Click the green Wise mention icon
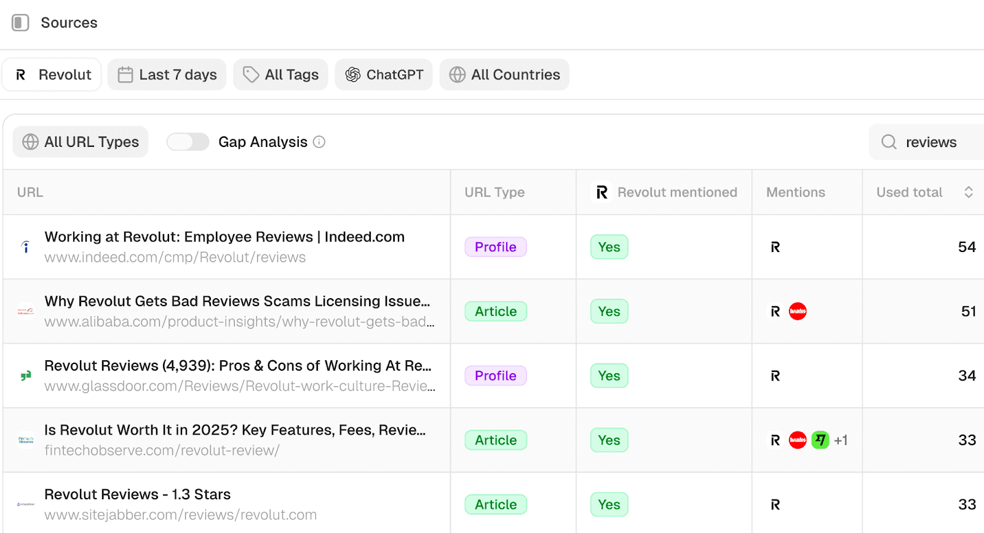Image resolution: width=984 pixels, height=533 pixels. click(x=820, y=440)
